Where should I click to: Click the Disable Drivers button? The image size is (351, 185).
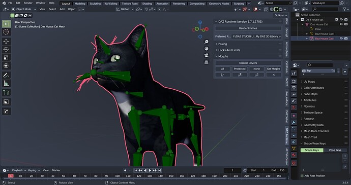248,63
